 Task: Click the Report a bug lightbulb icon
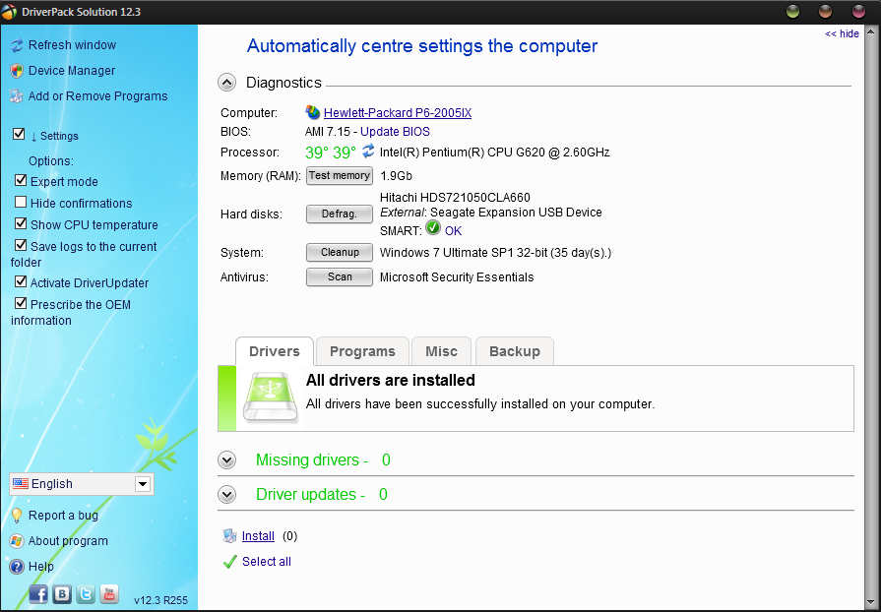(17, 516)
